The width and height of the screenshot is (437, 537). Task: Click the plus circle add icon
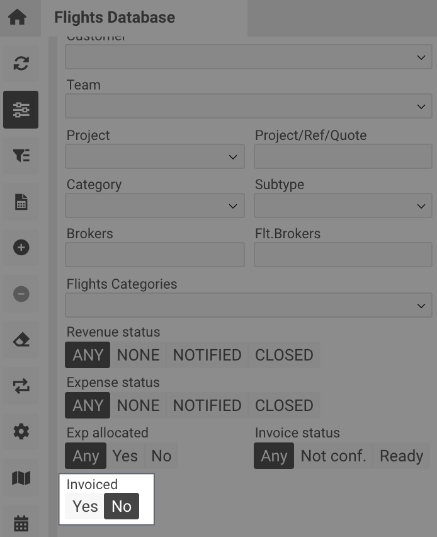pyautogui.click(x=21, y=248)
